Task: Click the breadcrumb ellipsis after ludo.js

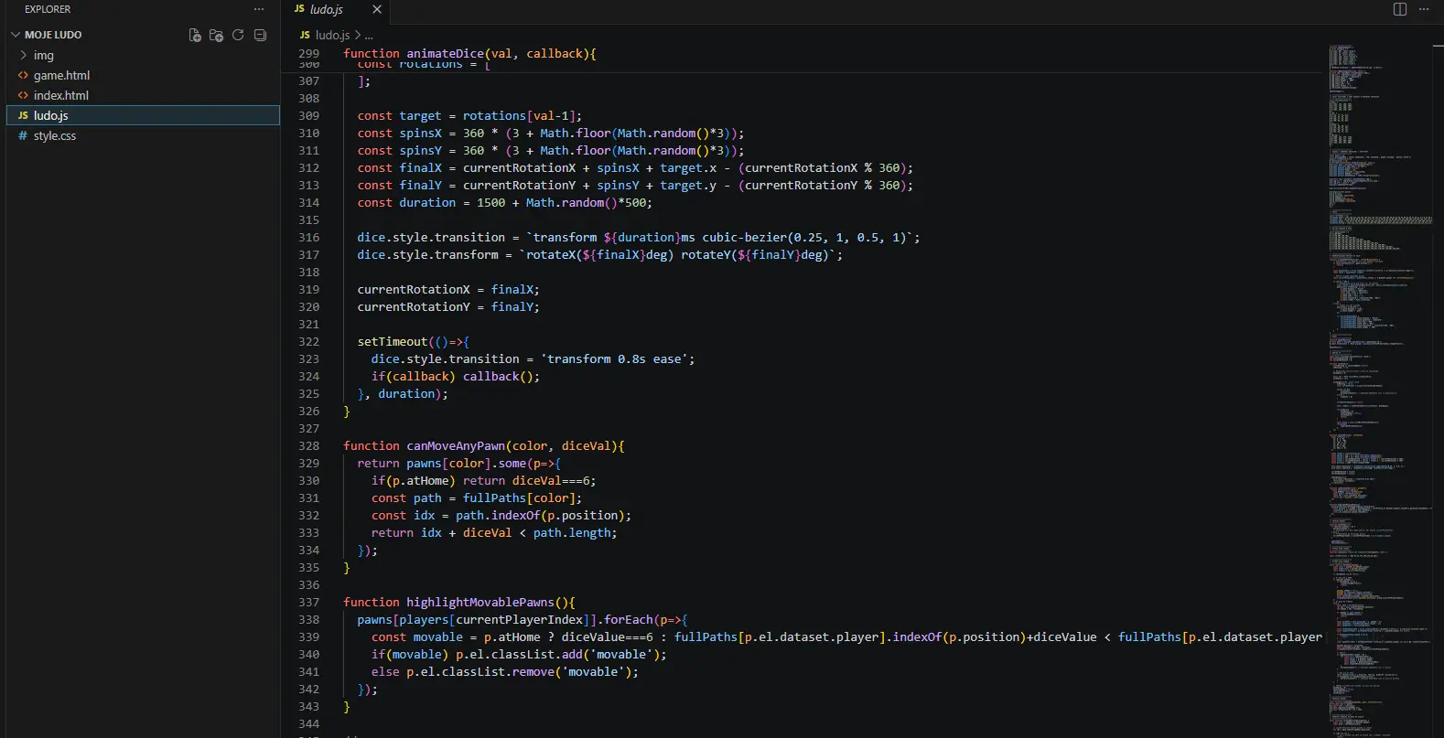Action: [369, 35]
